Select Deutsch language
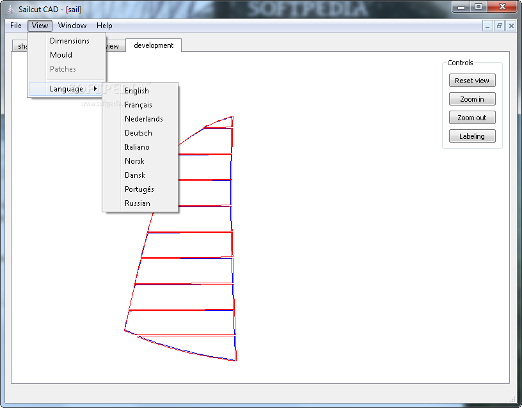This screenshot has height=408, width=522. [140, 133]
